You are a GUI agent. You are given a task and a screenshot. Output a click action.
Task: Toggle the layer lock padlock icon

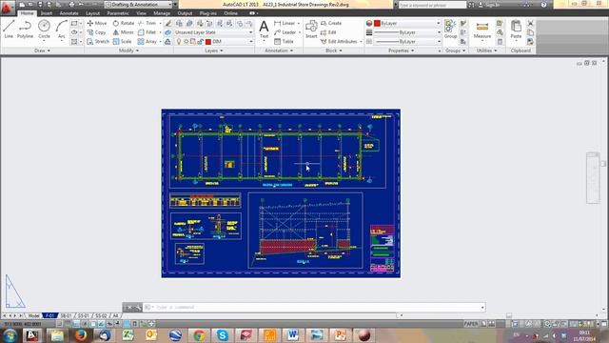click(201, 41)
